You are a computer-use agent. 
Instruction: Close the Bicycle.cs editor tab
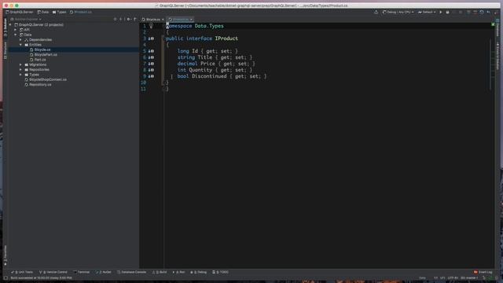[x=163, y=20]
